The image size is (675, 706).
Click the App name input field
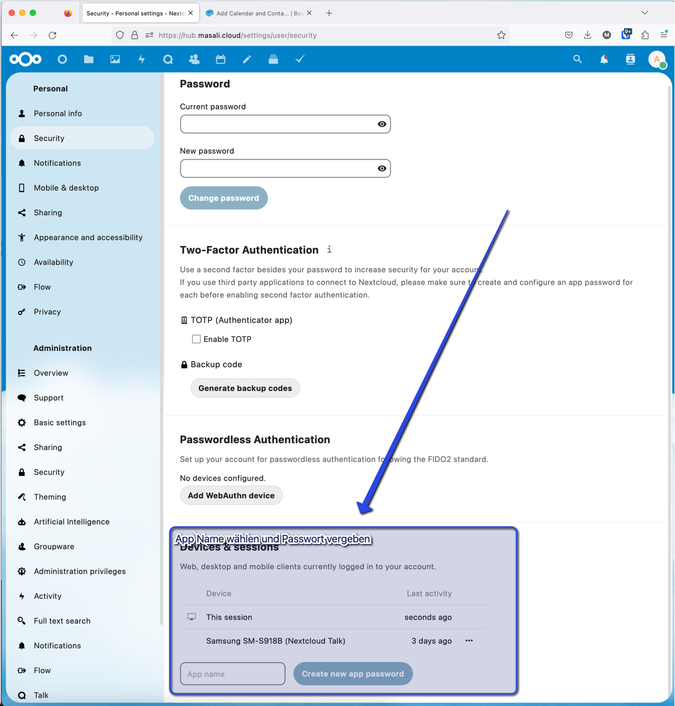[233, 674]
